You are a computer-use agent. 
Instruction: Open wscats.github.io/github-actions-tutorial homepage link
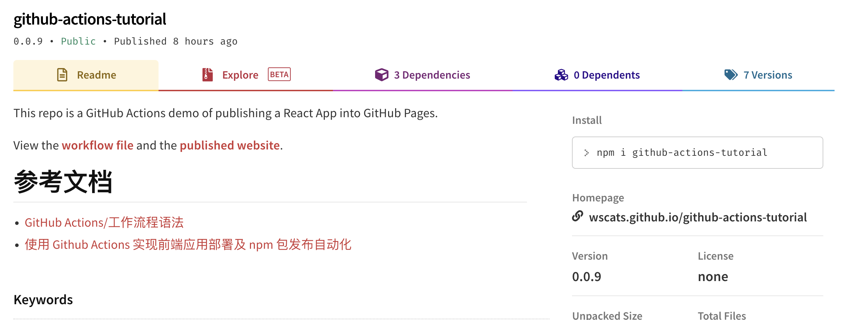[698, 217]
